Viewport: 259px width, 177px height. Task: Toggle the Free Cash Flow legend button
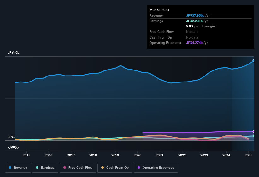click(78, 168)
